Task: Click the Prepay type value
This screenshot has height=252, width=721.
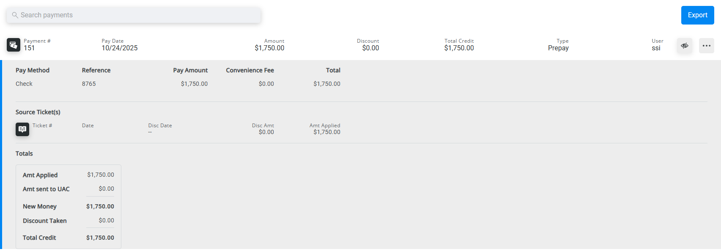Action: tap(558, 48)
